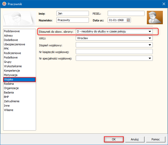This screenshot has width=168, height=145.
Task: Open the Podatkowe section
Action: 20,57
